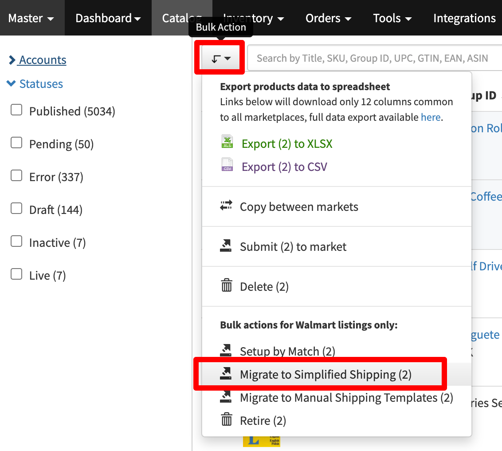Viewport: 502px width, 451px height.
Task: Toggle the Draft status filter checkbox
Action: (x=16, y=209)
